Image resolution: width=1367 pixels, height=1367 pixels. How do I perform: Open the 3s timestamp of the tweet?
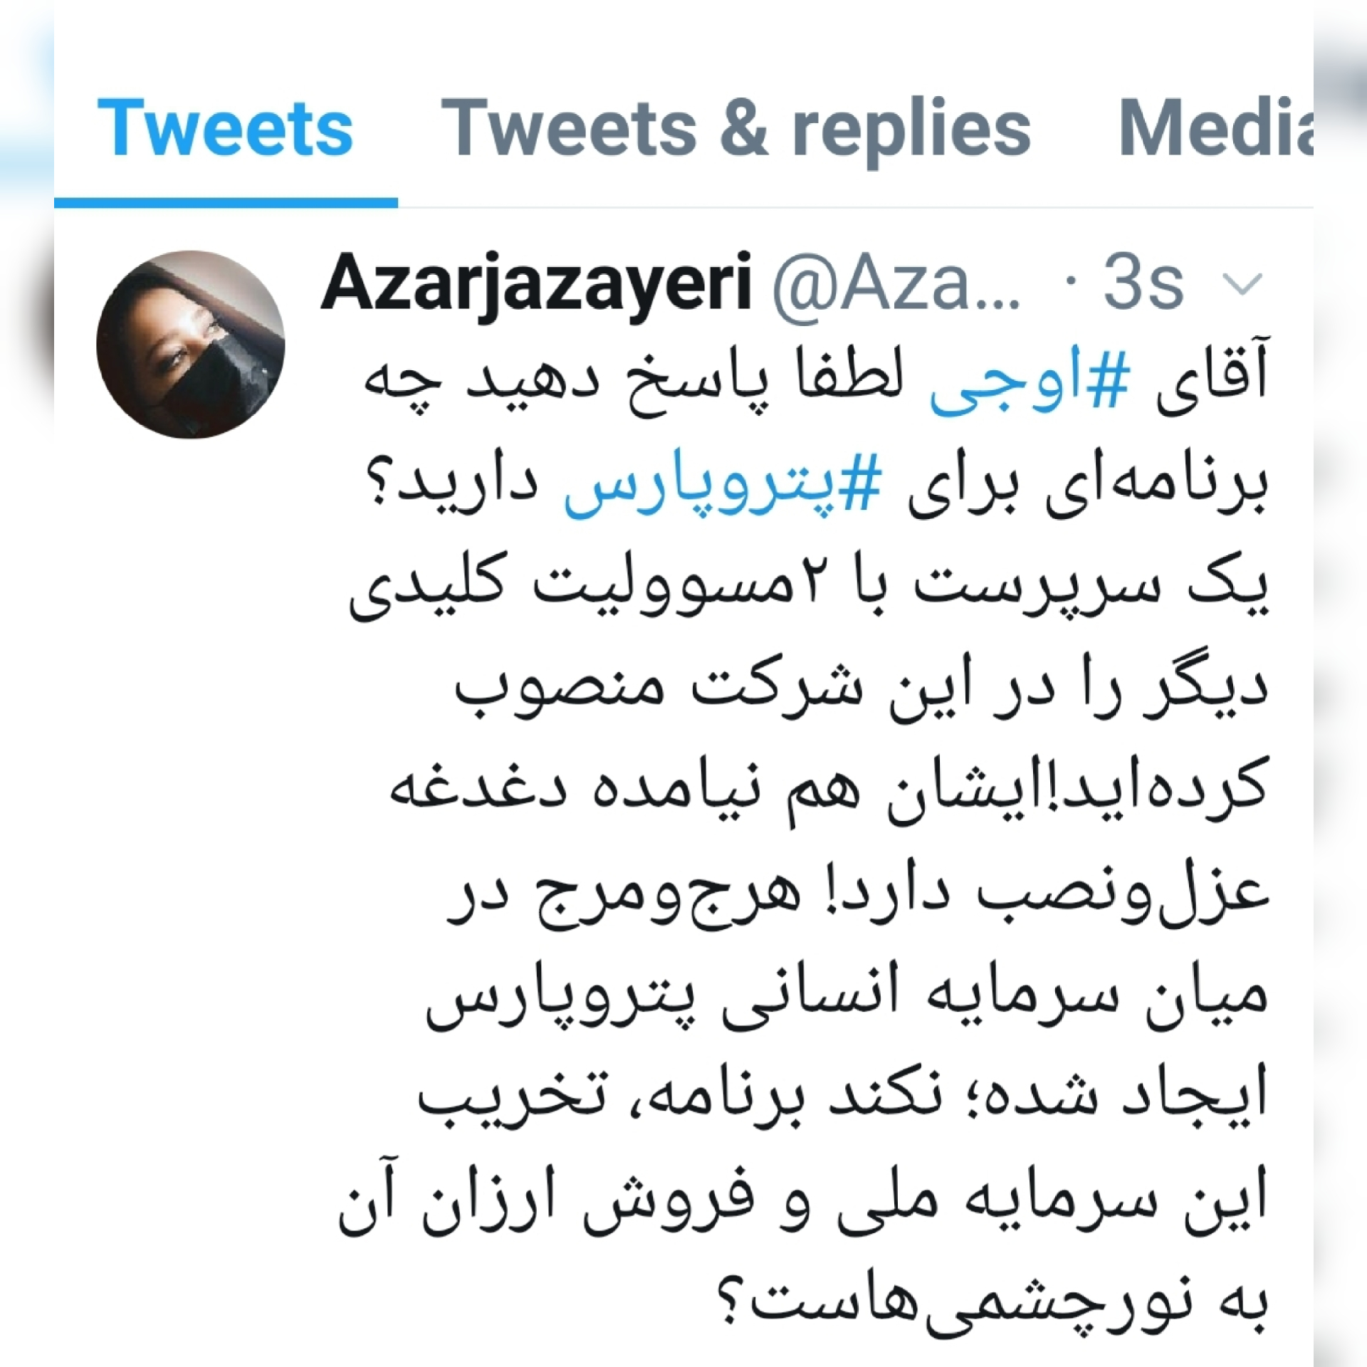pyautogui.click(x=1144, y=283)
